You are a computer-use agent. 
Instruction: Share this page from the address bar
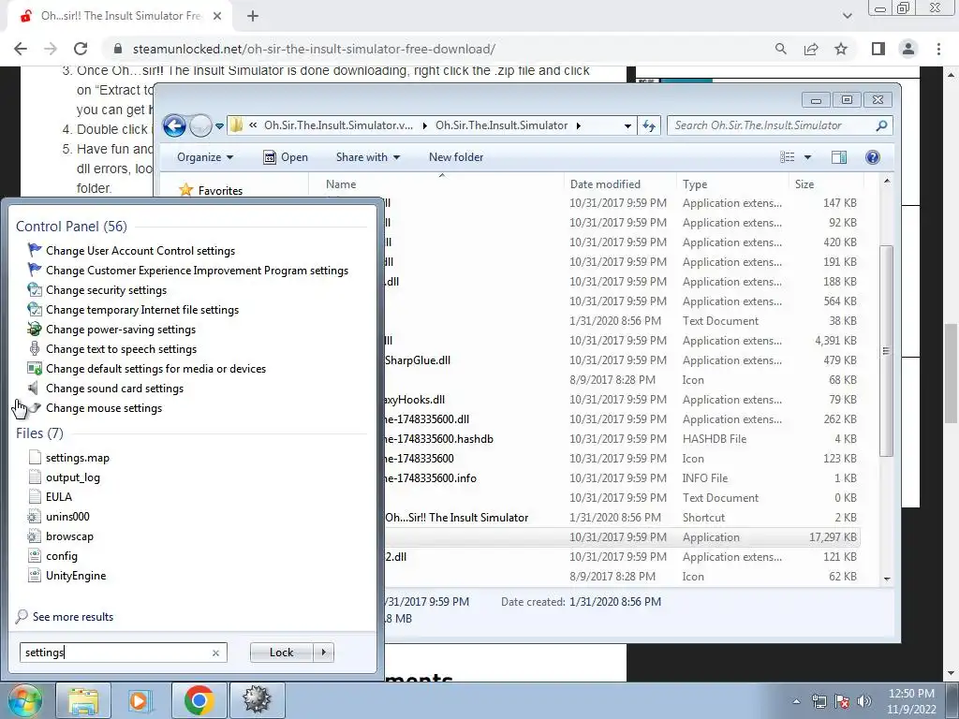[x=811, y=49]
